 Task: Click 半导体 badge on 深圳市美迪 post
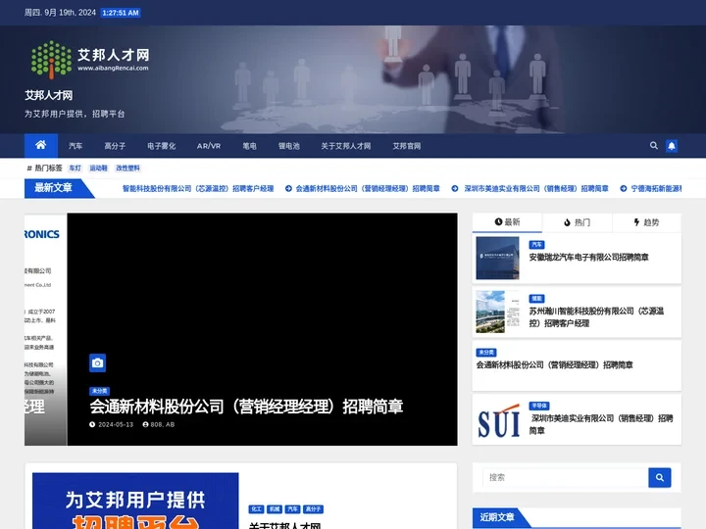tap(539, 406)
